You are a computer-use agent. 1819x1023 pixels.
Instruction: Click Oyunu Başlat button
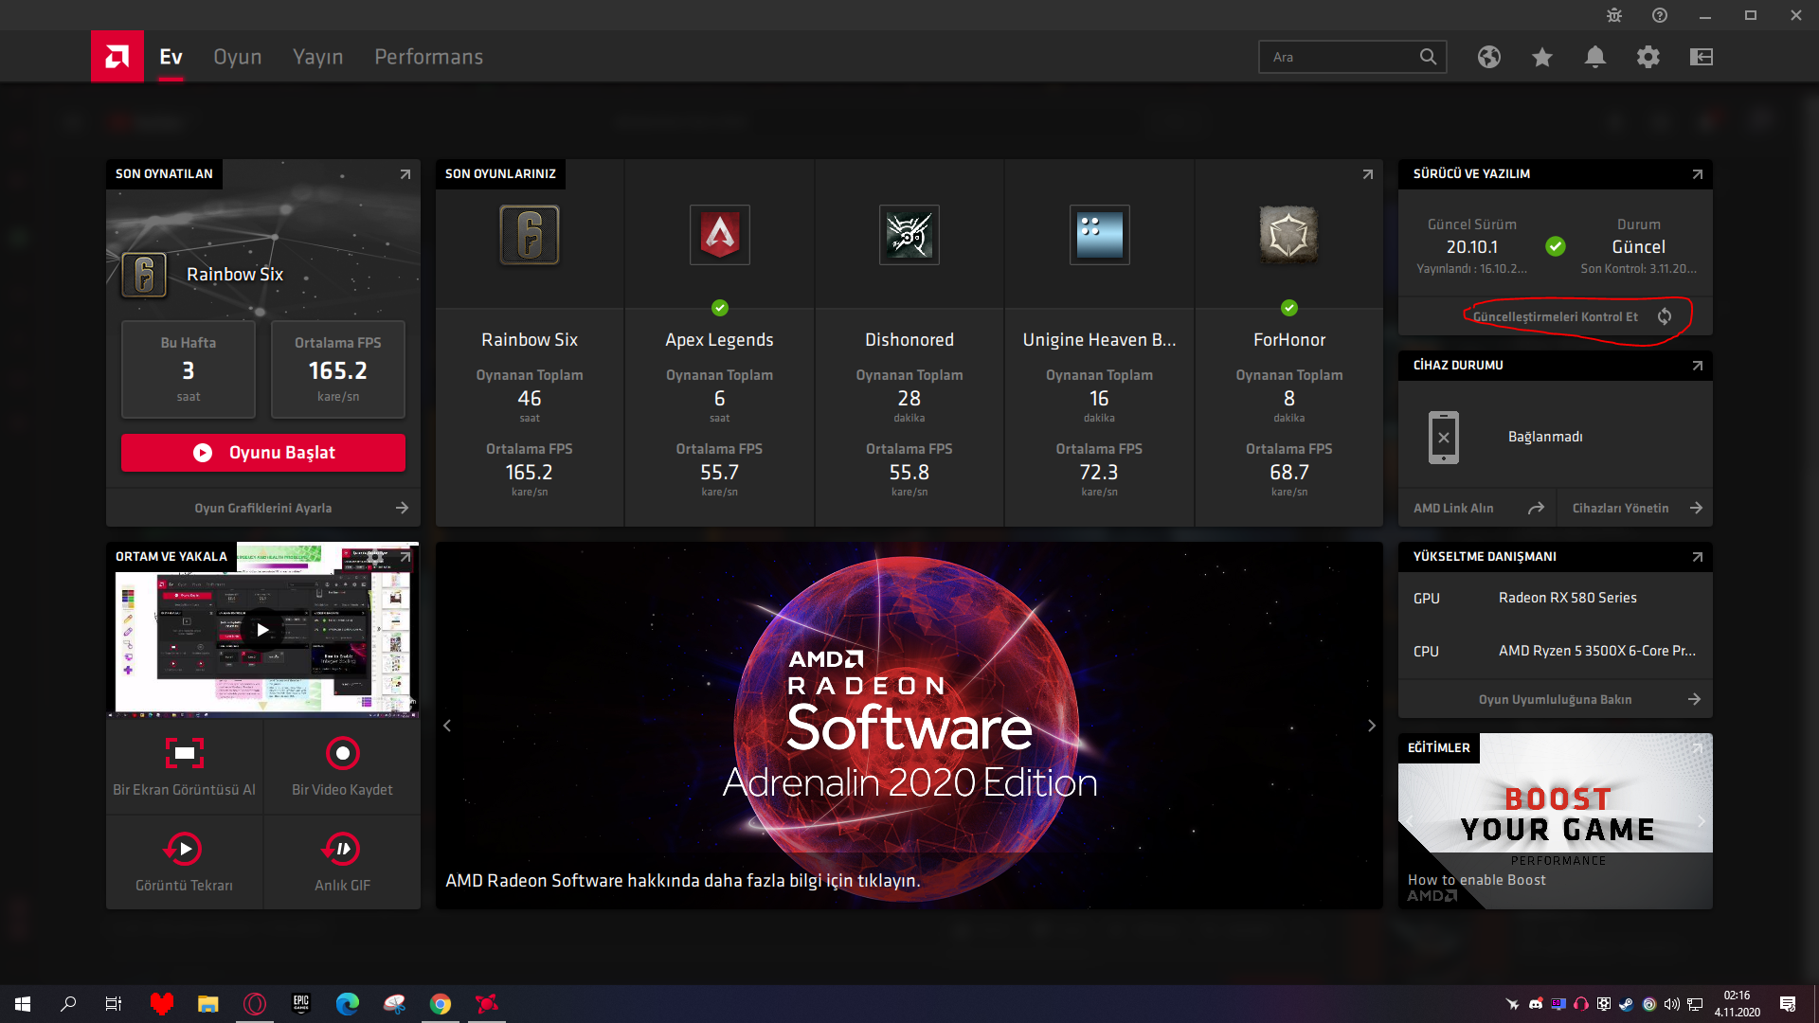coord(263,453)
